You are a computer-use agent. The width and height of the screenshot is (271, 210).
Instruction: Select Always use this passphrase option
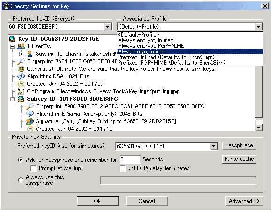coord(21,180)
